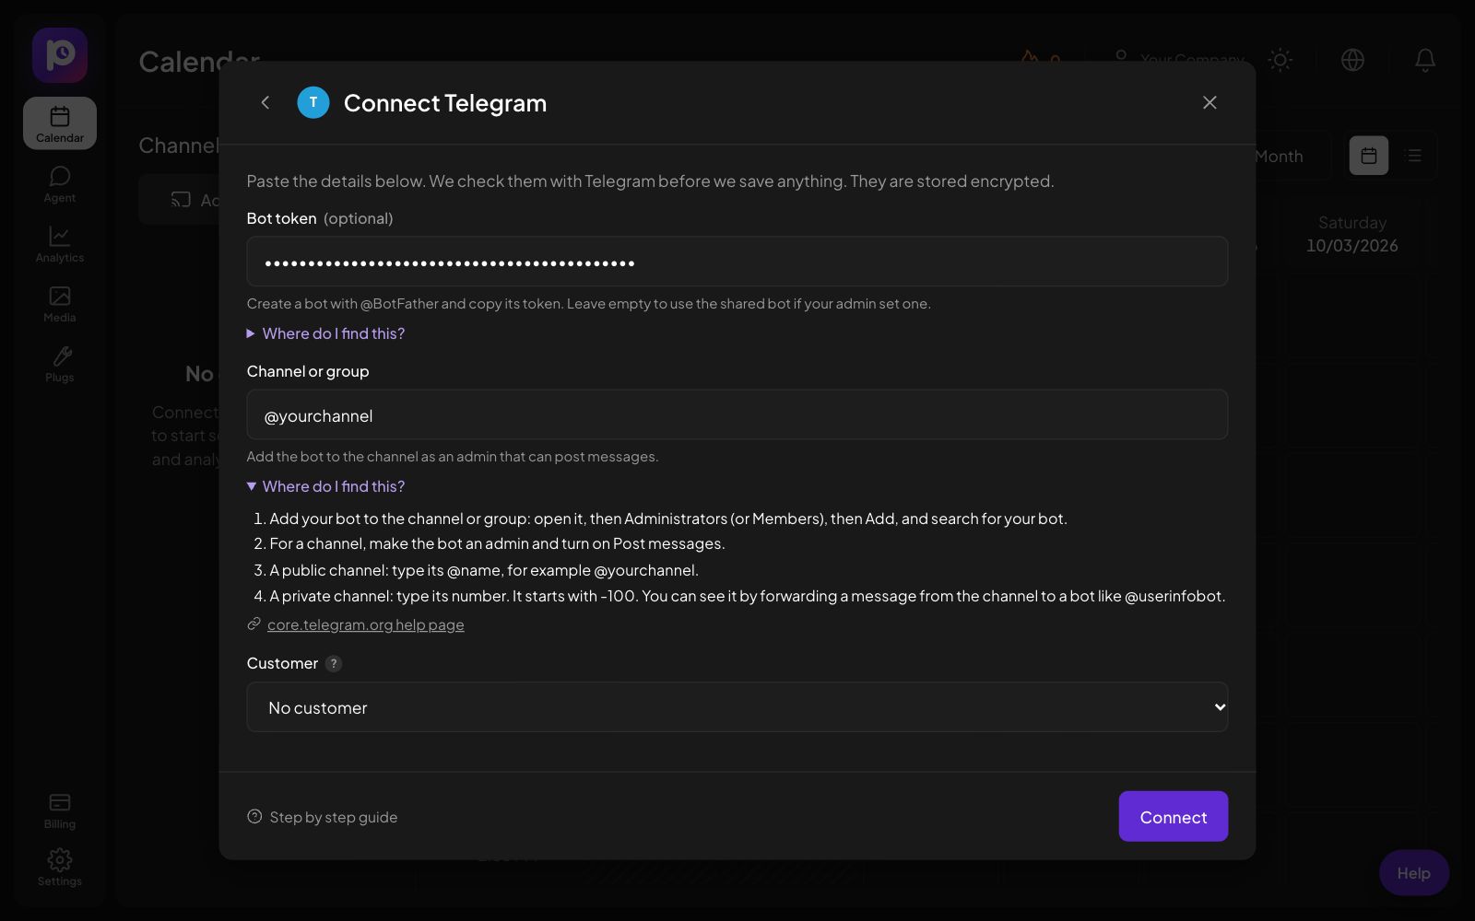Open Plugs in the sidebar
This screenshot has height=921, width=1475.
coord(60,364)
